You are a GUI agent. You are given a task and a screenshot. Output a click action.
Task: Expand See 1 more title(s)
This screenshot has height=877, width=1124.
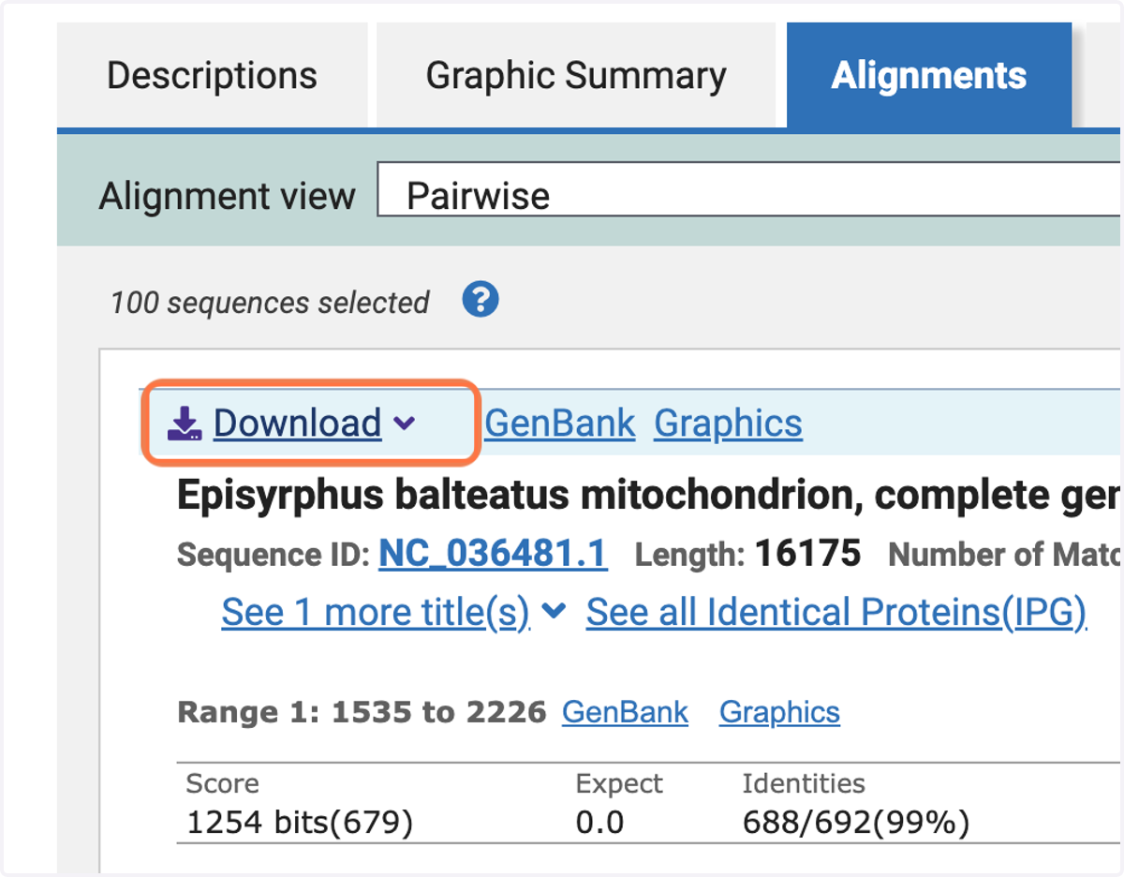[376, 612]
